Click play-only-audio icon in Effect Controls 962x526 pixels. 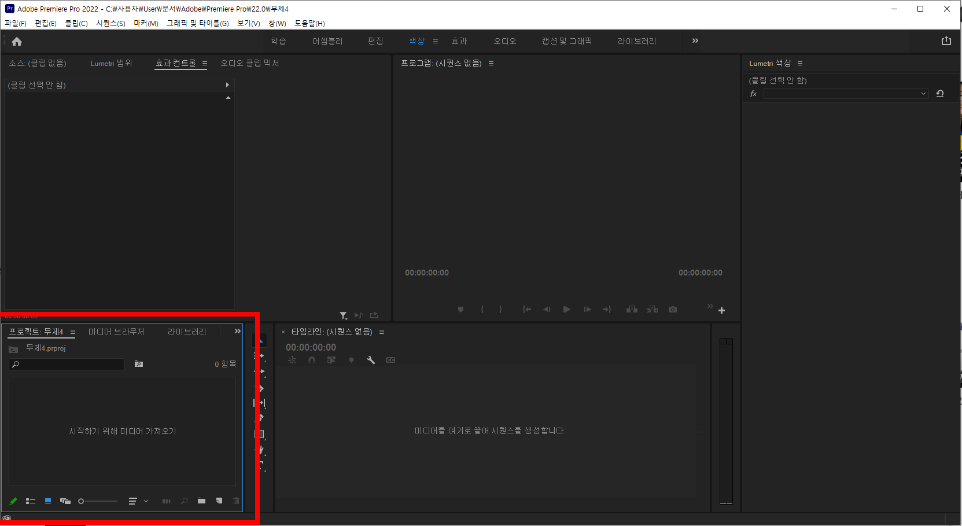[358, 315]
